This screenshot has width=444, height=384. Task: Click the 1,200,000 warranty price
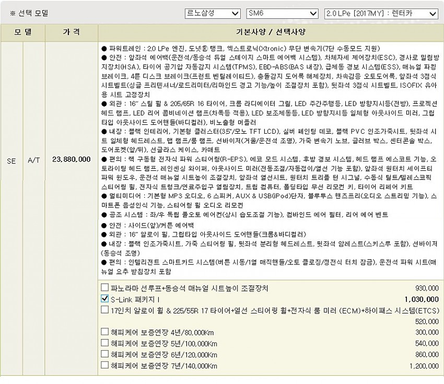(x=425, y=366)
